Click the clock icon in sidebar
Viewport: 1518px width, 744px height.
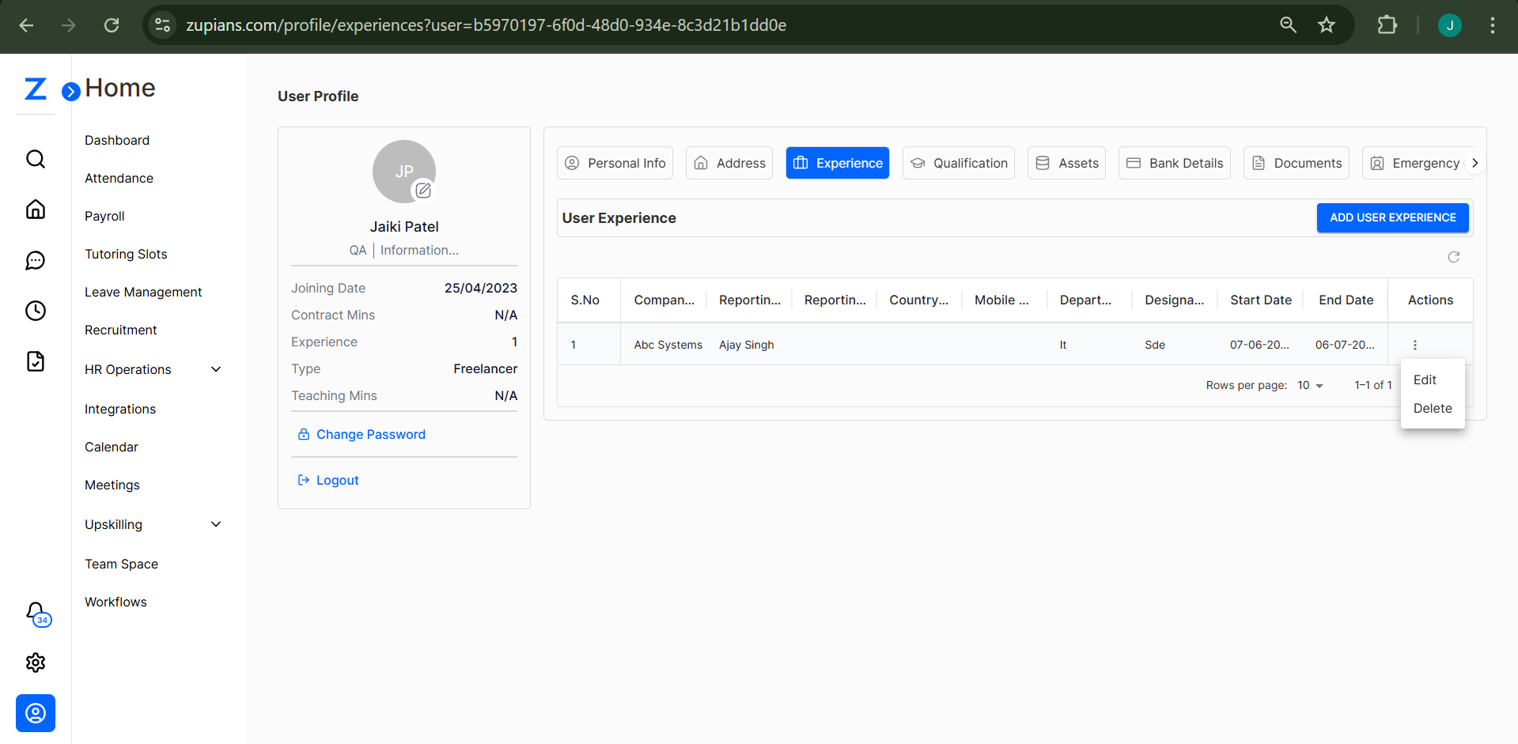point(36,311)
